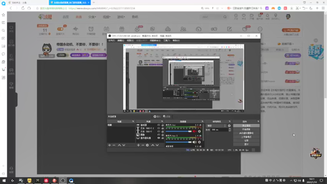Remove the selected scene with minus icon
The image size is (327, 184).
[x=114, y=145]
